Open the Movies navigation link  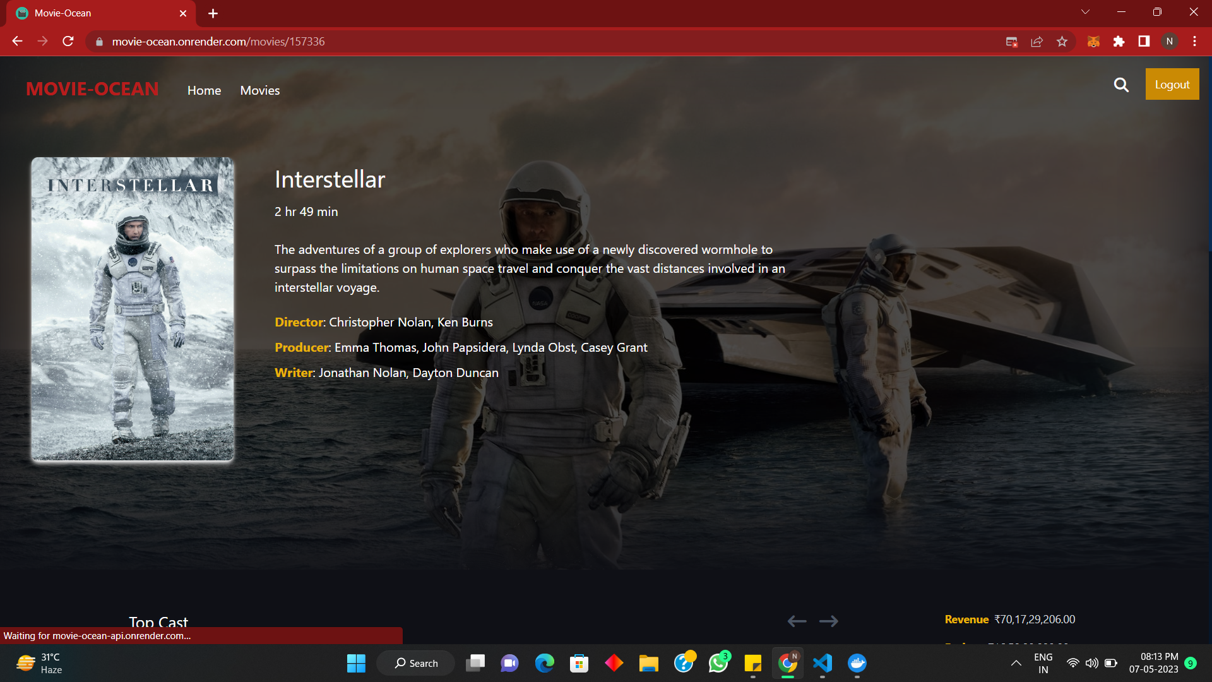(x=260, y=90)
